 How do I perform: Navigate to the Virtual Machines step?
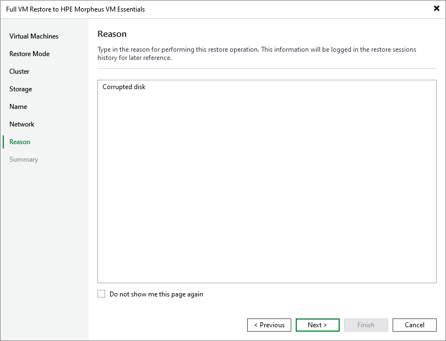tap(34, 36)
